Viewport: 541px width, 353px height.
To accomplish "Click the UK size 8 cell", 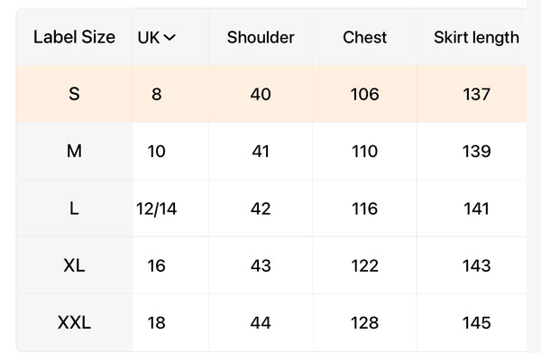I will (x=156, y=94).
